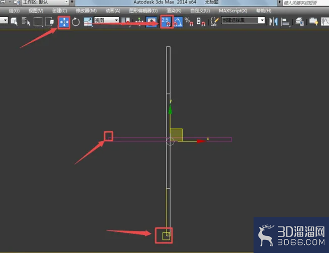This screenshot has width=329, height=253.
Task: Click the 键入关键字或短语 search field
Action: [x=305, y=3]
